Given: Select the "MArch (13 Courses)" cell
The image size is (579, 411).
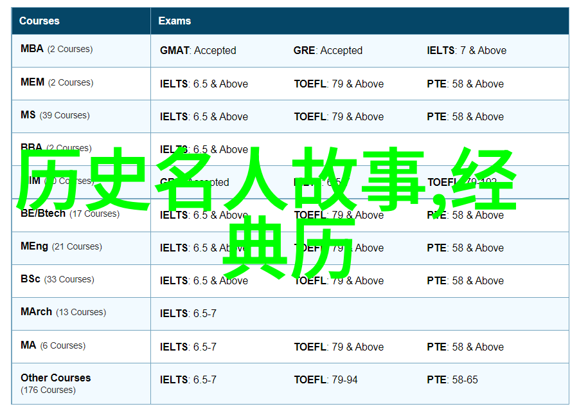Looking at the screenshot, I should tap(81, 314).
